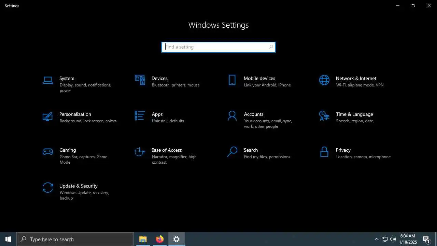
Task: Open the network status tray icon
Action: pyautogui.click(x=385, y=239)
